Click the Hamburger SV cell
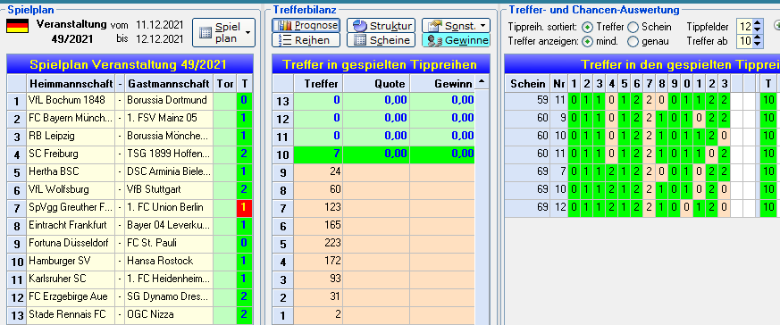 click(71, 262)
